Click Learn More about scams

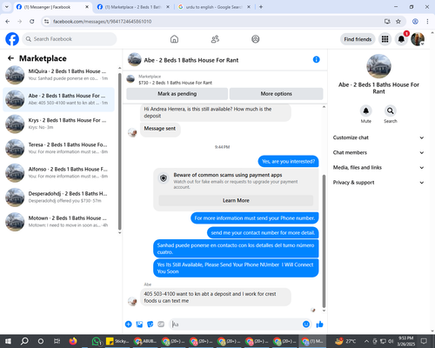click(236, 200)
